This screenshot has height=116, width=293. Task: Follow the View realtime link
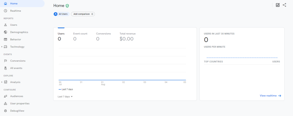click(x=270, y=96)
